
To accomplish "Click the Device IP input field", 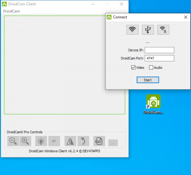I will coord(159,50).
